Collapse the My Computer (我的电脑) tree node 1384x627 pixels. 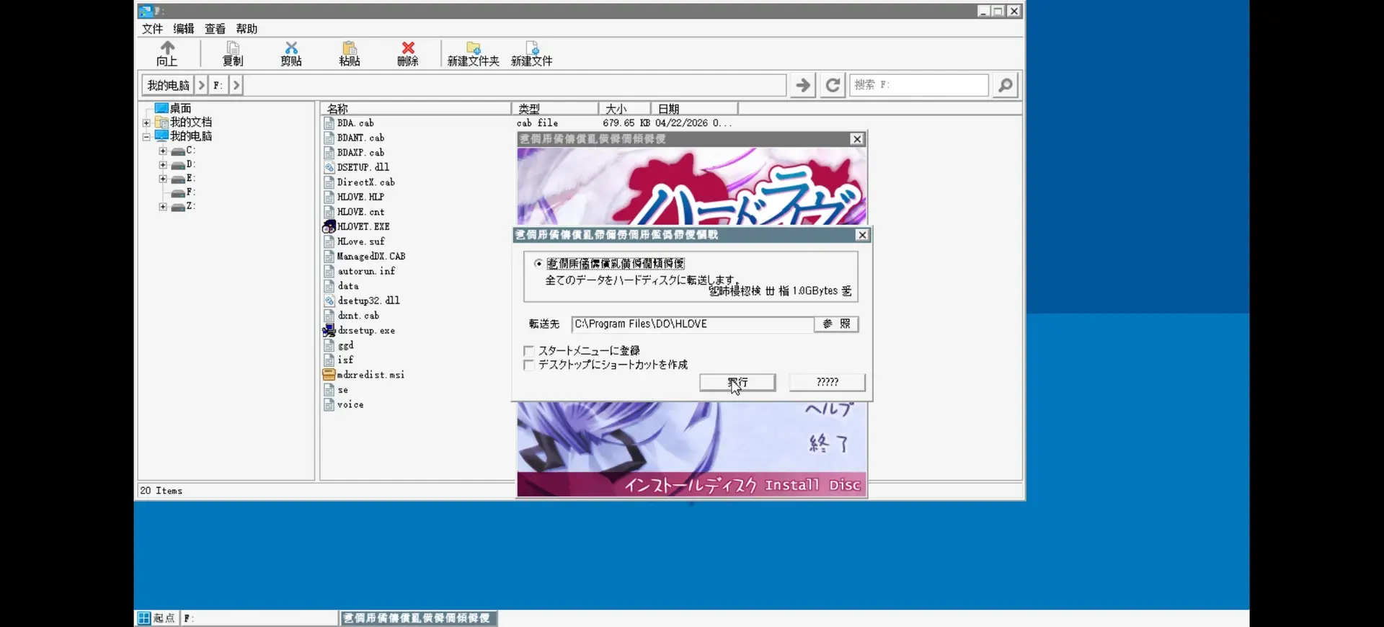(146, 136)
